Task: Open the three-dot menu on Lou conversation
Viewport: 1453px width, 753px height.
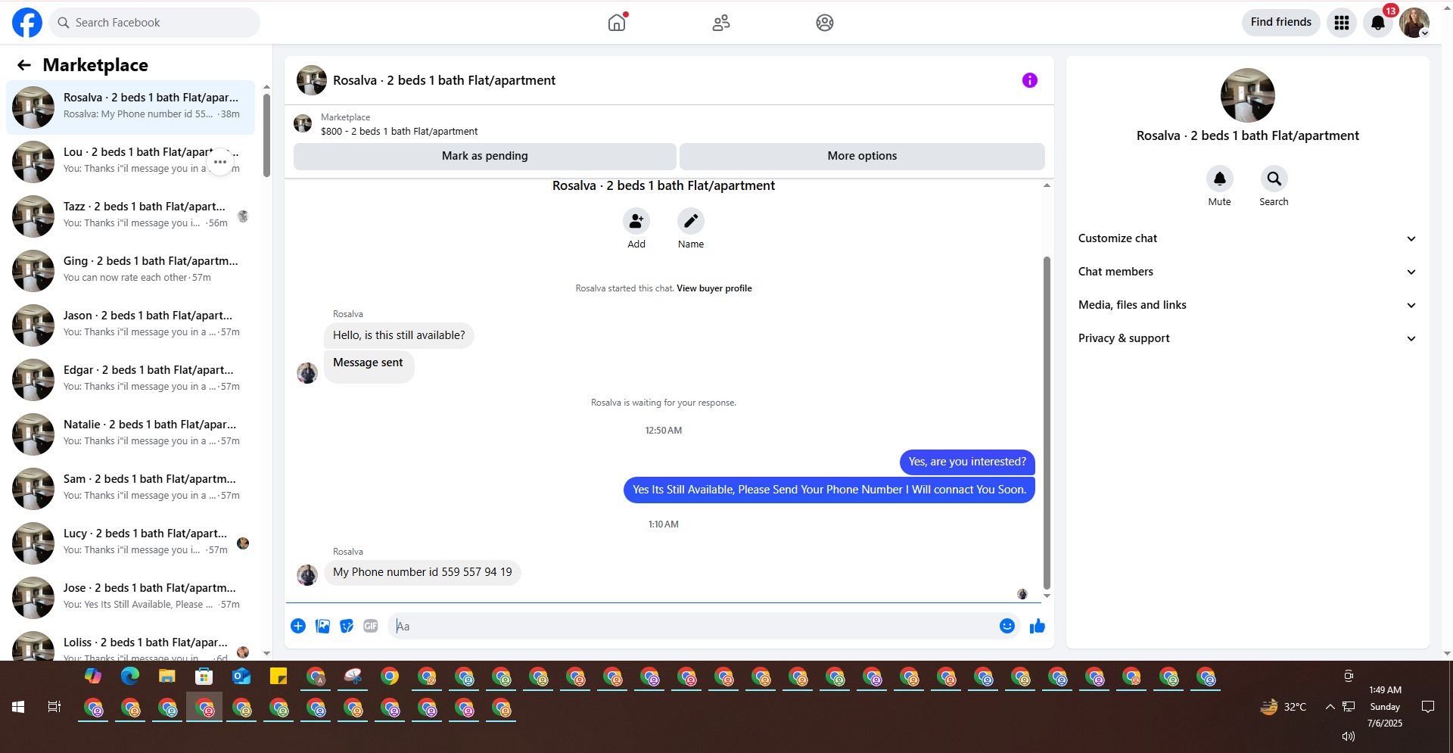Action: (220, 162)
